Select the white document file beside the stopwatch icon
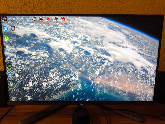 (x=16, y=75)
